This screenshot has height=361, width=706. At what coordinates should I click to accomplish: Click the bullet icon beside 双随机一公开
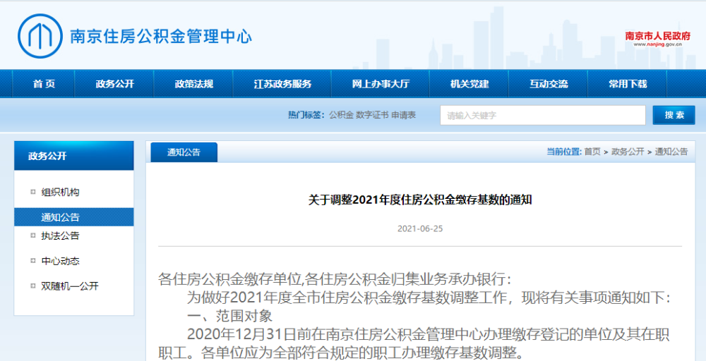pyautogui.click(x=33, y=286)
